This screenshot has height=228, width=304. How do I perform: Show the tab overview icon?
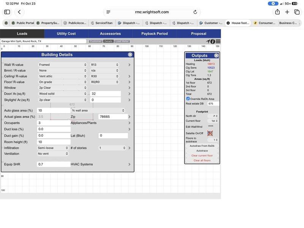(x=297, y=12)
